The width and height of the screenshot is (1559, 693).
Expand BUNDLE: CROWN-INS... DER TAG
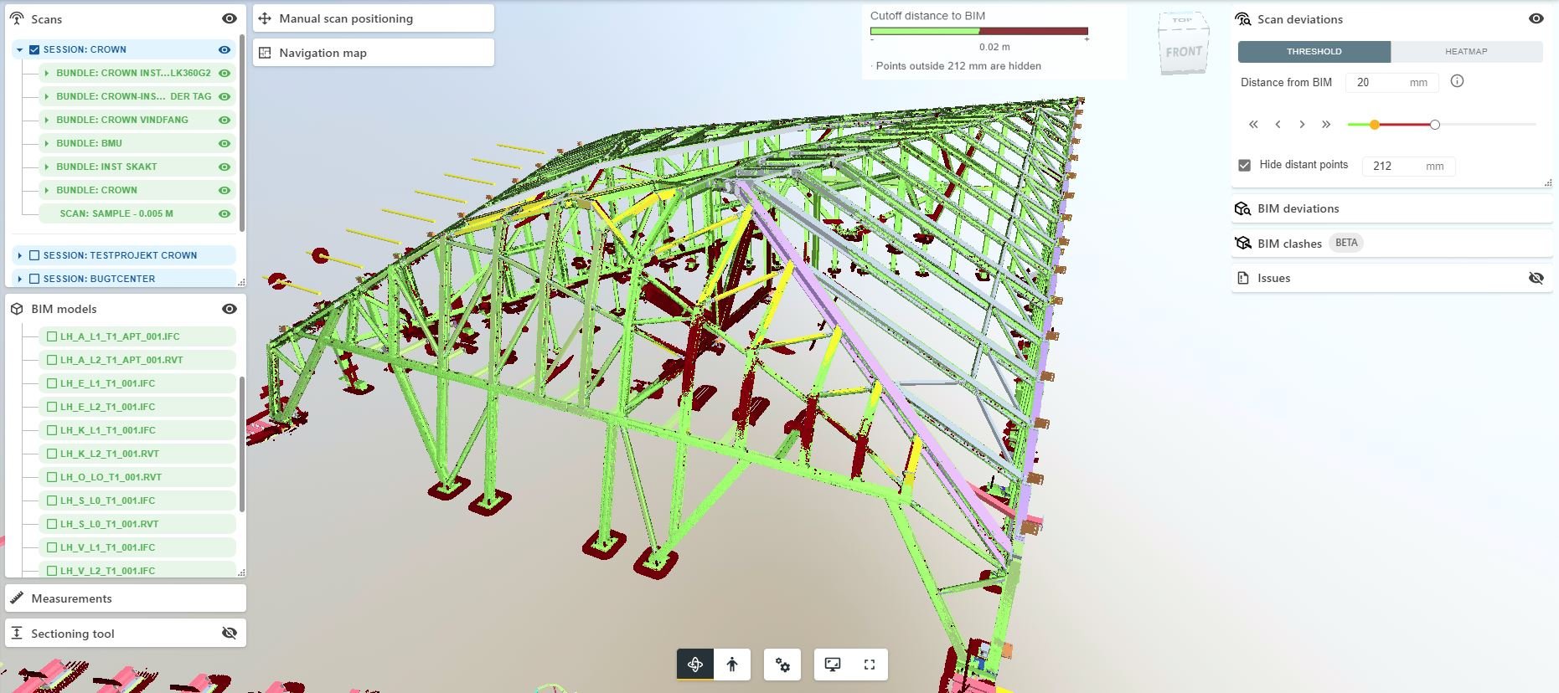point(47,96)
